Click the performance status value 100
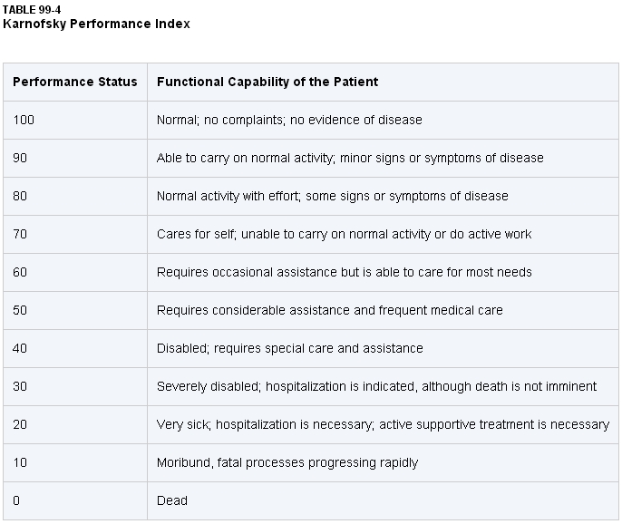This screenshot has height=524, width=622. tap(24, 120)
